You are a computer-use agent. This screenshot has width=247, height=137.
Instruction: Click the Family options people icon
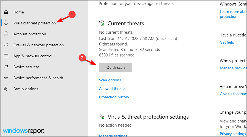coord(6,89)
